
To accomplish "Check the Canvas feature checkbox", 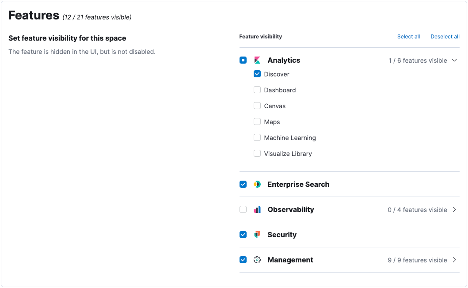I will (257, 106).
